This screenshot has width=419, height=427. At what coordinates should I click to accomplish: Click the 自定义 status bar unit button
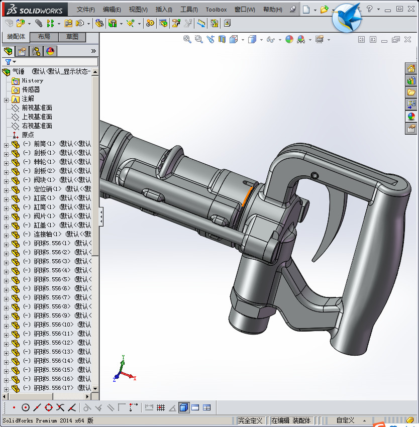coord(345,420)
